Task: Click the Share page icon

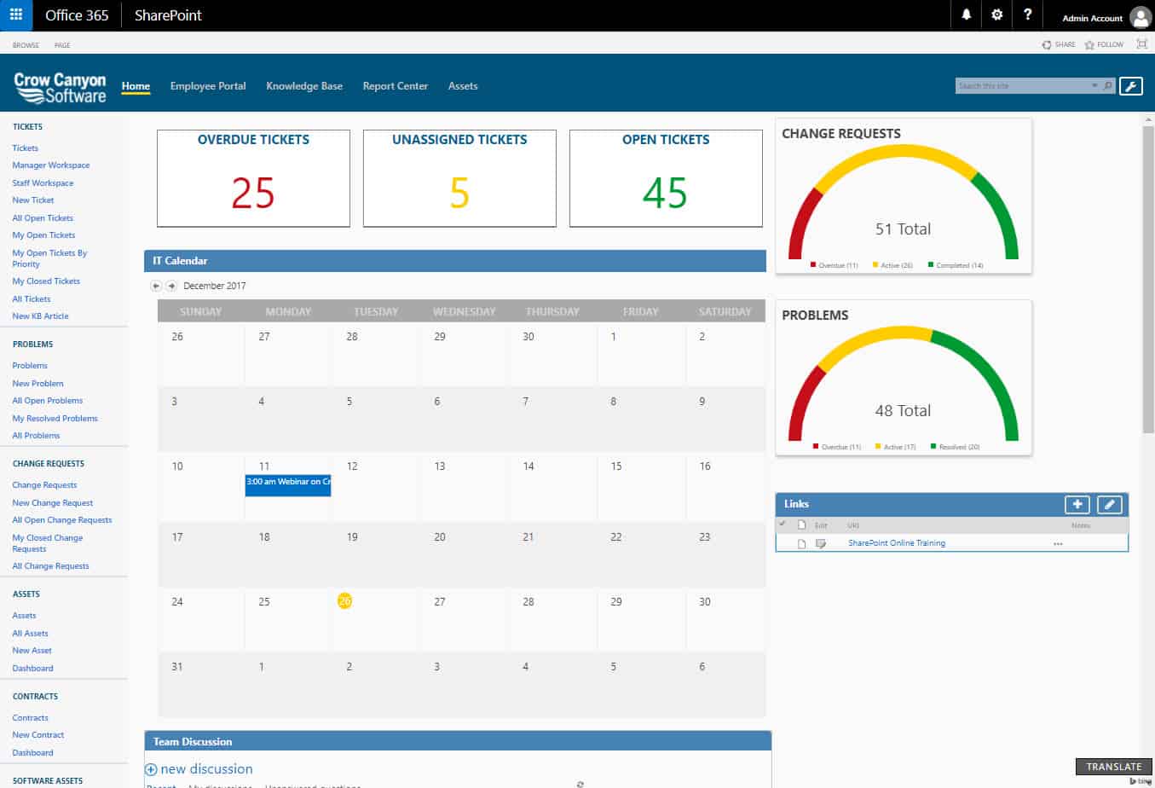Action: click(1047, 44)
